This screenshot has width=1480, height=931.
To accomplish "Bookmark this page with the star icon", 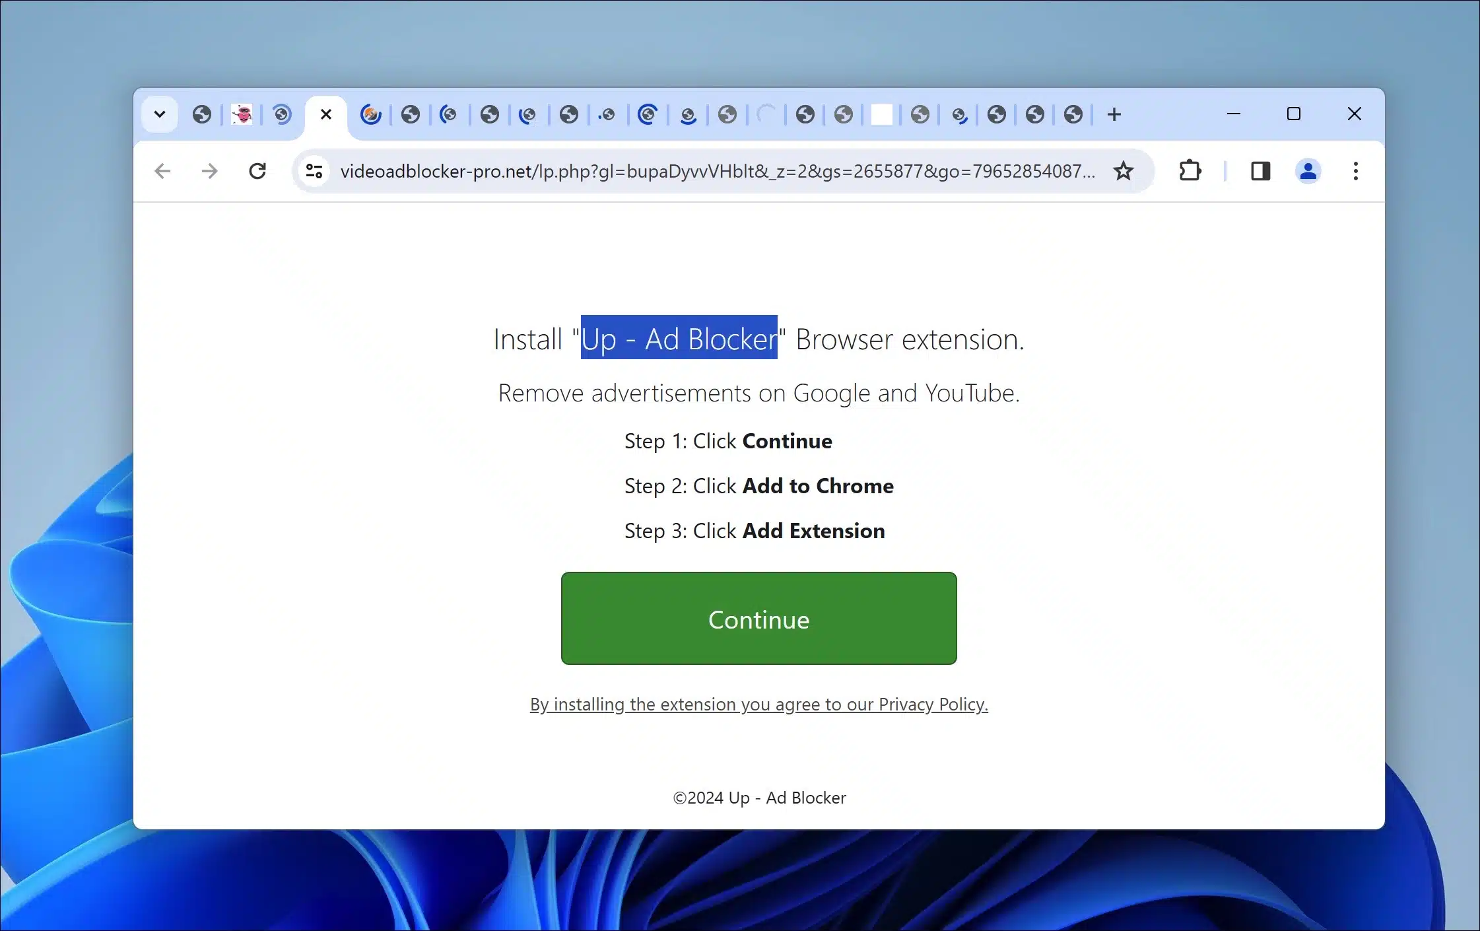I will [x=1124, y=172].
